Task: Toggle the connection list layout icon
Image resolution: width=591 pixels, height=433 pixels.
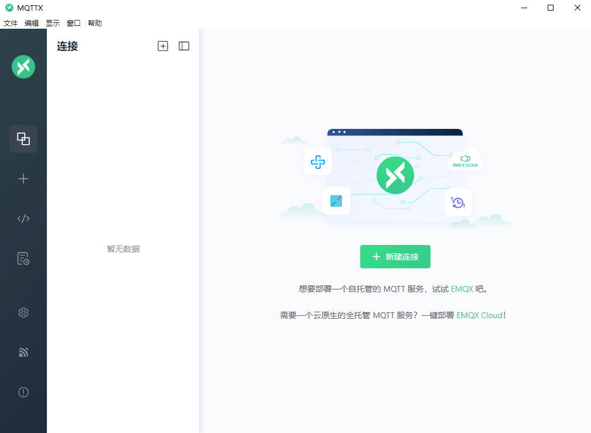Action: click(184, 46)
